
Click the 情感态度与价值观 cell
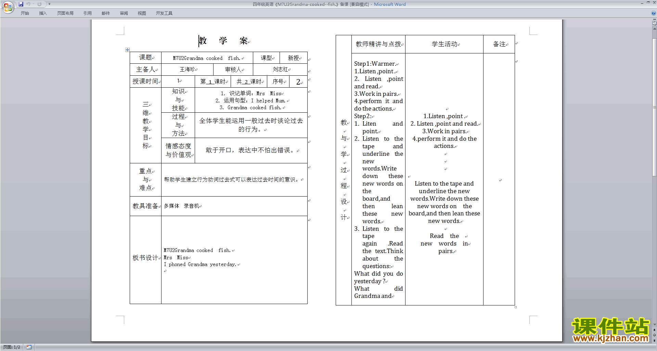(178, 150)
